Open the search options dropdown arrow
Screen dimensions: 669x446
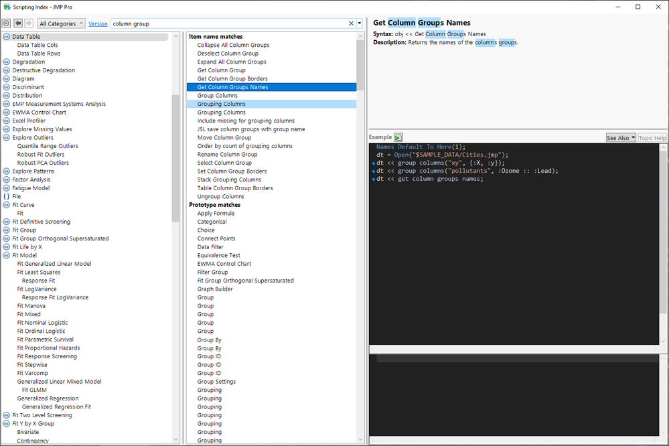360,23
